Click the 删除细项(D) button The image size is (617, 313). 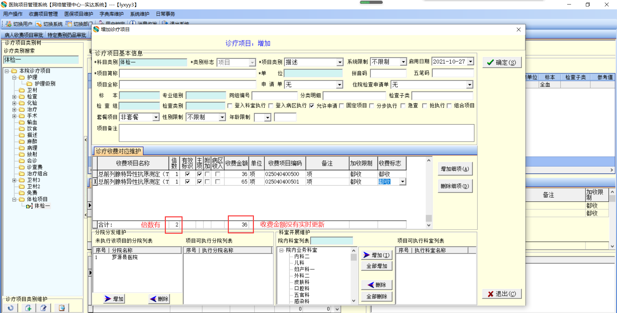(x=455, y=186)
